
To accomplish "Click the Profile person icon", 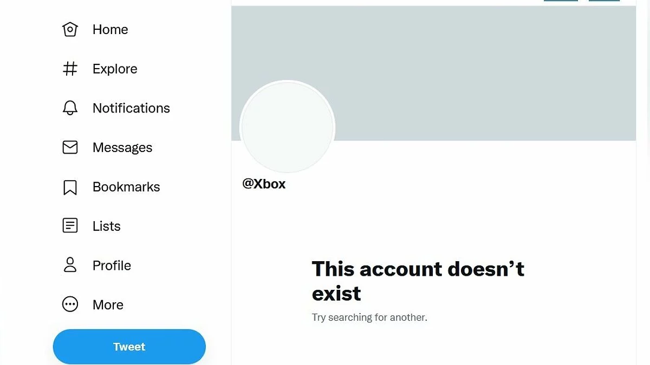I will pos(70,265).
